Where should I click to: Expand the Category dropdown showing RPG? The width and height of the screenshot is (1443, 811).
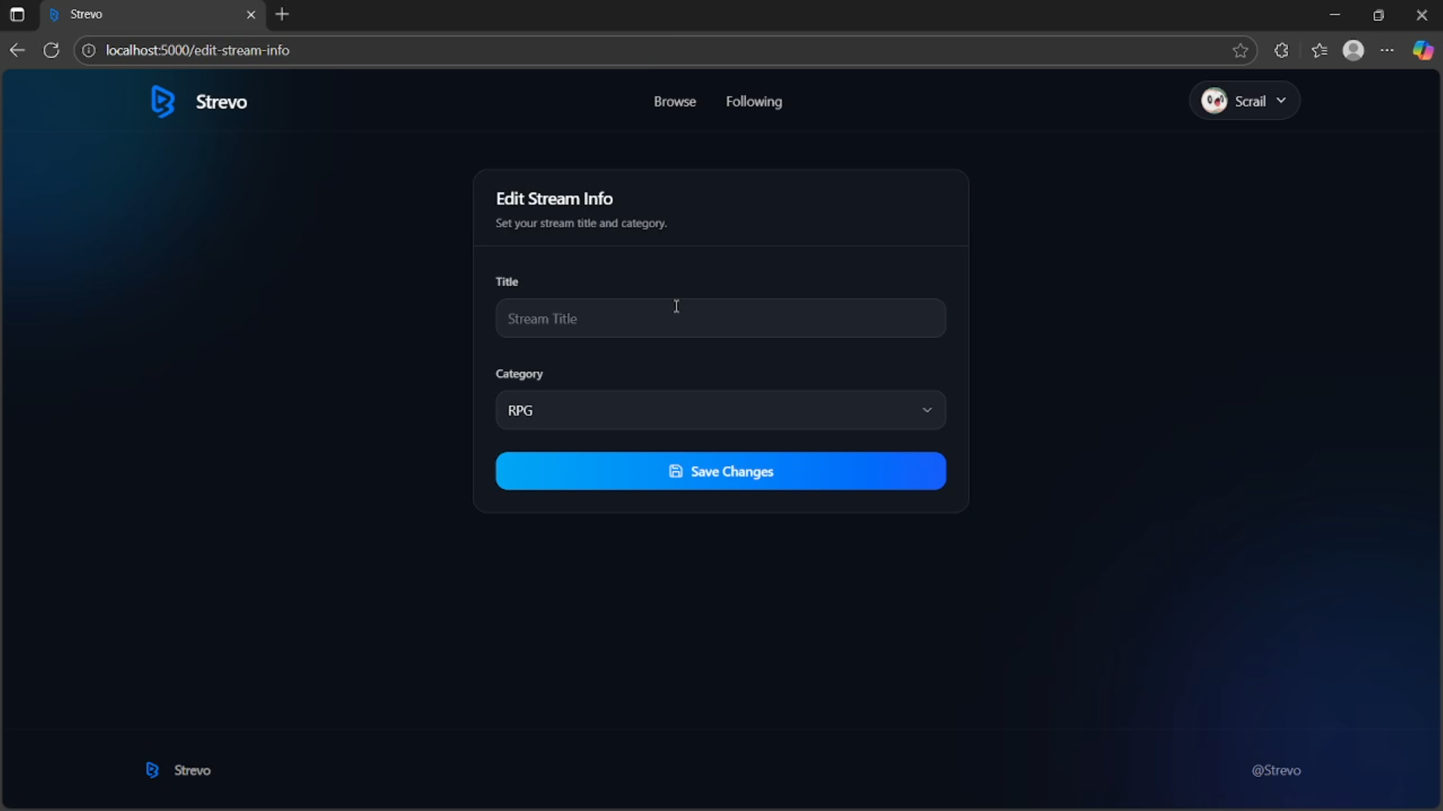click(x=720, y=410)
